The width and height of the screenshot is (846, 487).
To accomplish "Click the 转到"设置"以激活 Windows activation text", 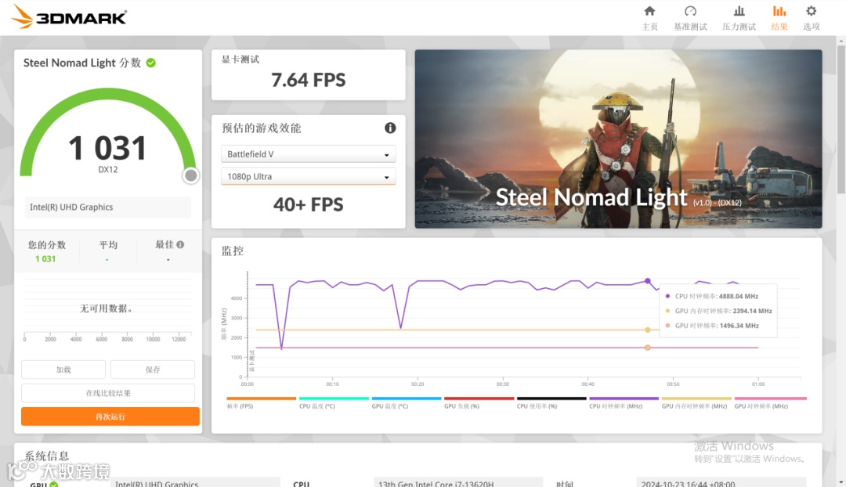I will click(x=749, y=459).
